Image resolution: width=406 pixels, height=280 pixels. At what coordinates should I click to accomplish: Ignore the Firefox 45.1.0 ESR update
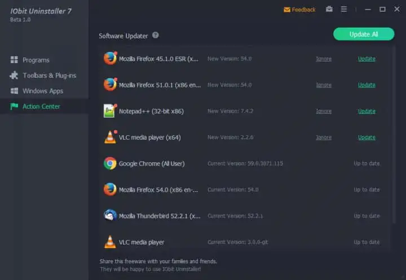[x=324, y=59]
